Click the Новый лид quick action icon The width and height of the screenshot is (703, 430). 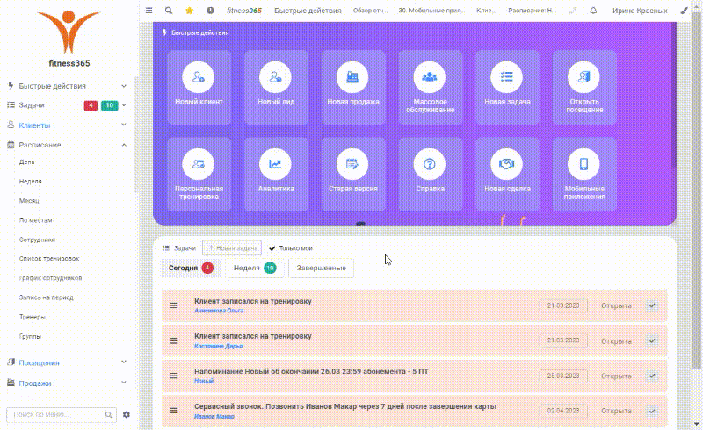tap(276, 77)
